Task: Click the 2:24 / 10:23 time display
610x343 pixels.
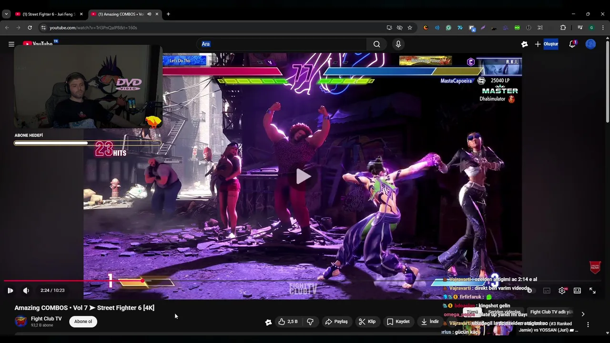Action: 52,290
